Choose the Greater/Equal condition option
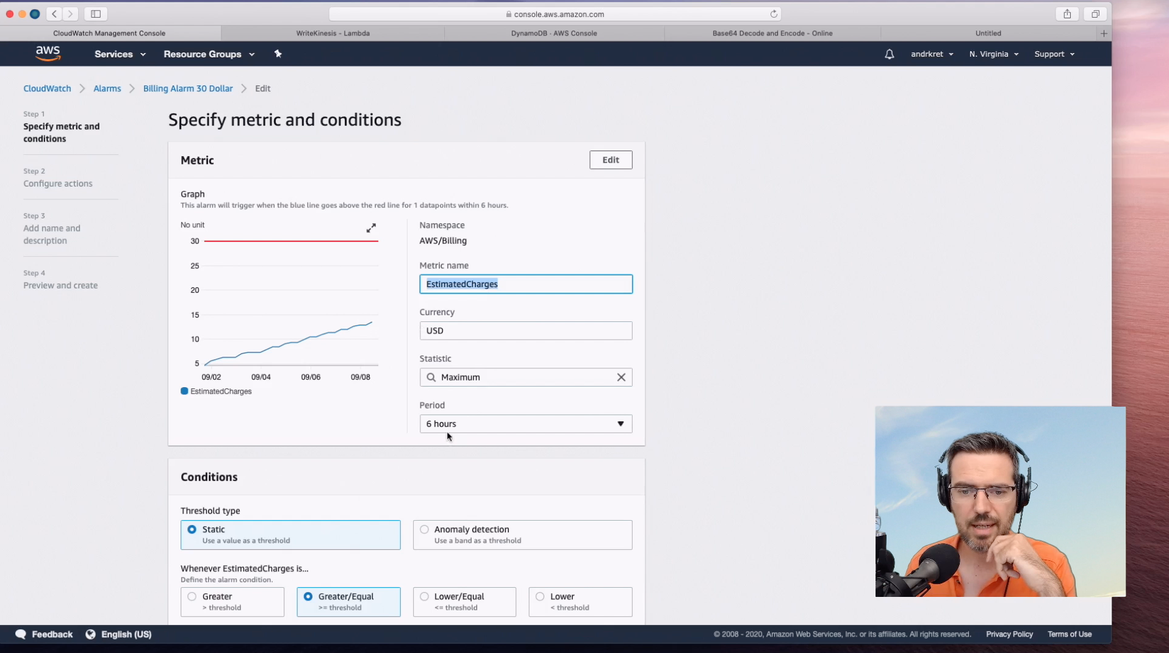Viewport: 1169px width, 653px height. pos(348,602)
